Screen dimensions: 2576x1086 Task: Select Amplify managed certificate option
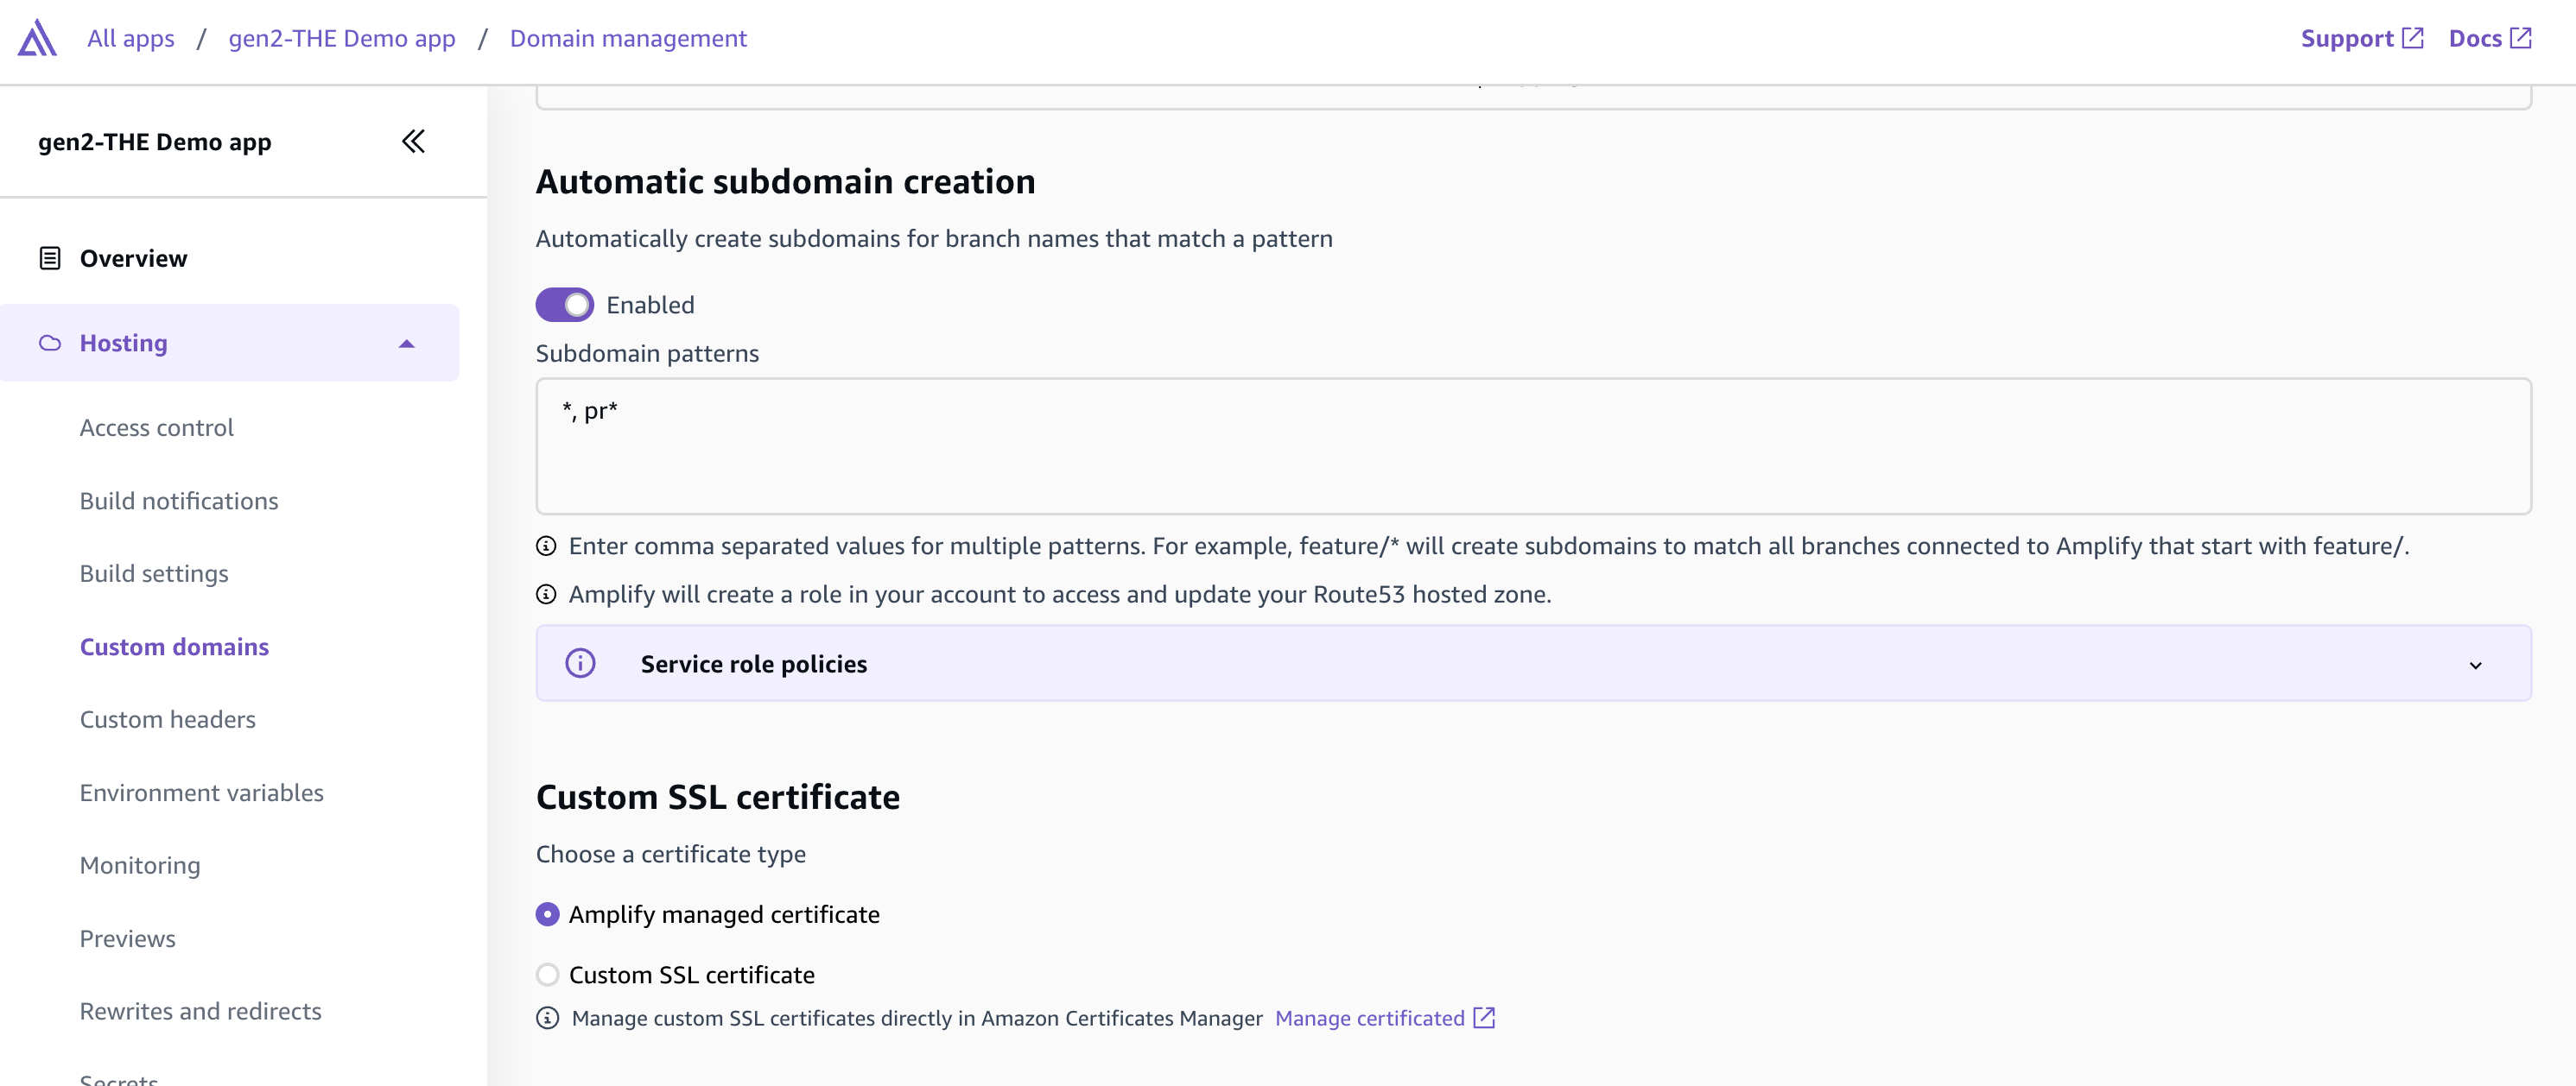click(547, 914)
